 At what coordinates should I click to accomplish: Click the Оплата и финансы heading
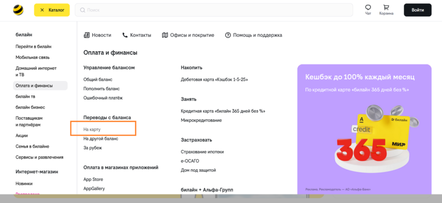point(110,53)
